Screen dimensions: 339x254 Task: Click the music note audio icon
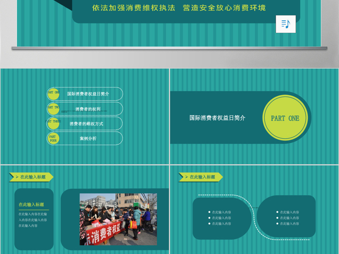286,24
